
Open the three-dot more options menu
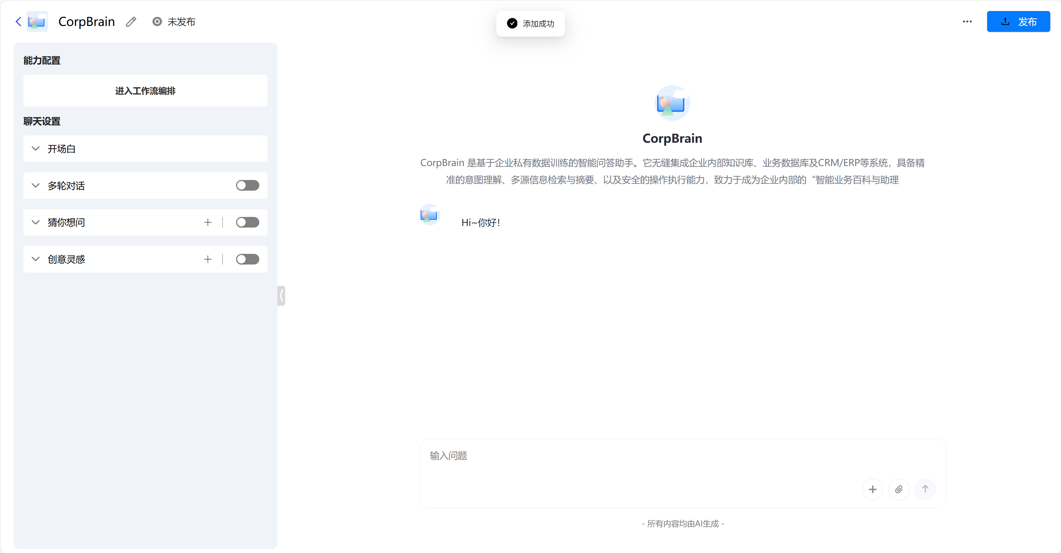967,21
